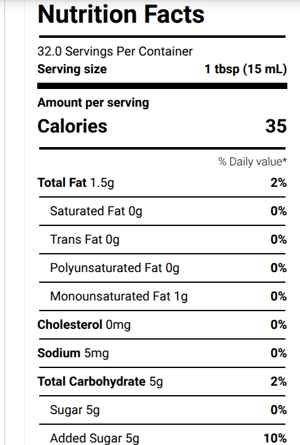Screen dimensions: 300x445
Task: Click the Amount per serving text
Action: pyautogui.click(x=93, y=102)
